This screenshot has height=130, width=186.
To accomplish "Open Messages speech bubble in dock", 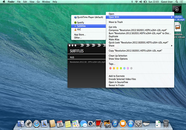I will pyautogui.click(x=84, y=124).
